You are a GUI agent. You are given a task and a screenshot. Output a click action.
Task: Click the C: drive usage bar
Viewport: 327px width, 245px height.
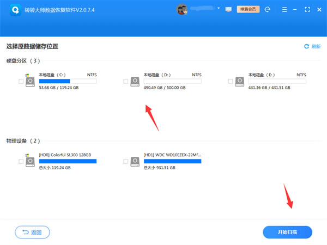pyautogui.click(x=68, y=81)
